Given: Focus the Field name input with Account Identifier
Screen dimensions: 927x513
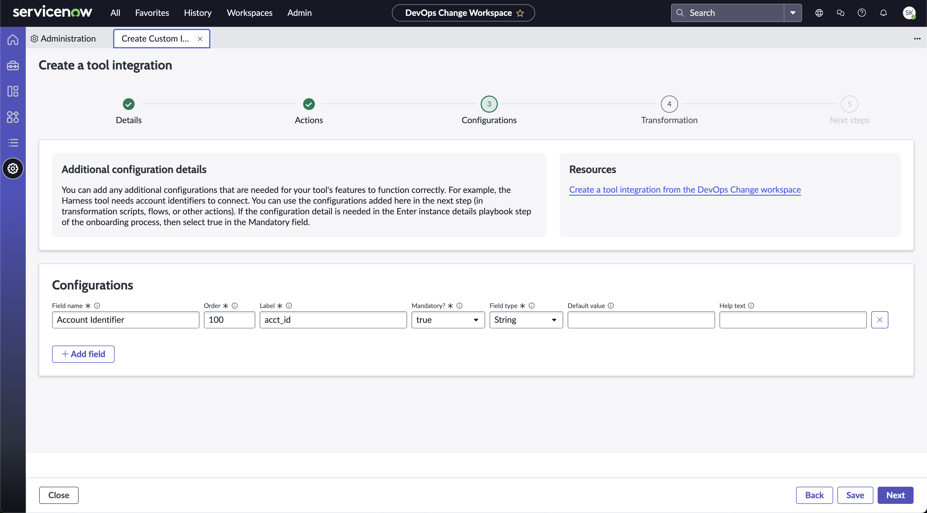Looking at the screenshot, I should coord(126,320).
